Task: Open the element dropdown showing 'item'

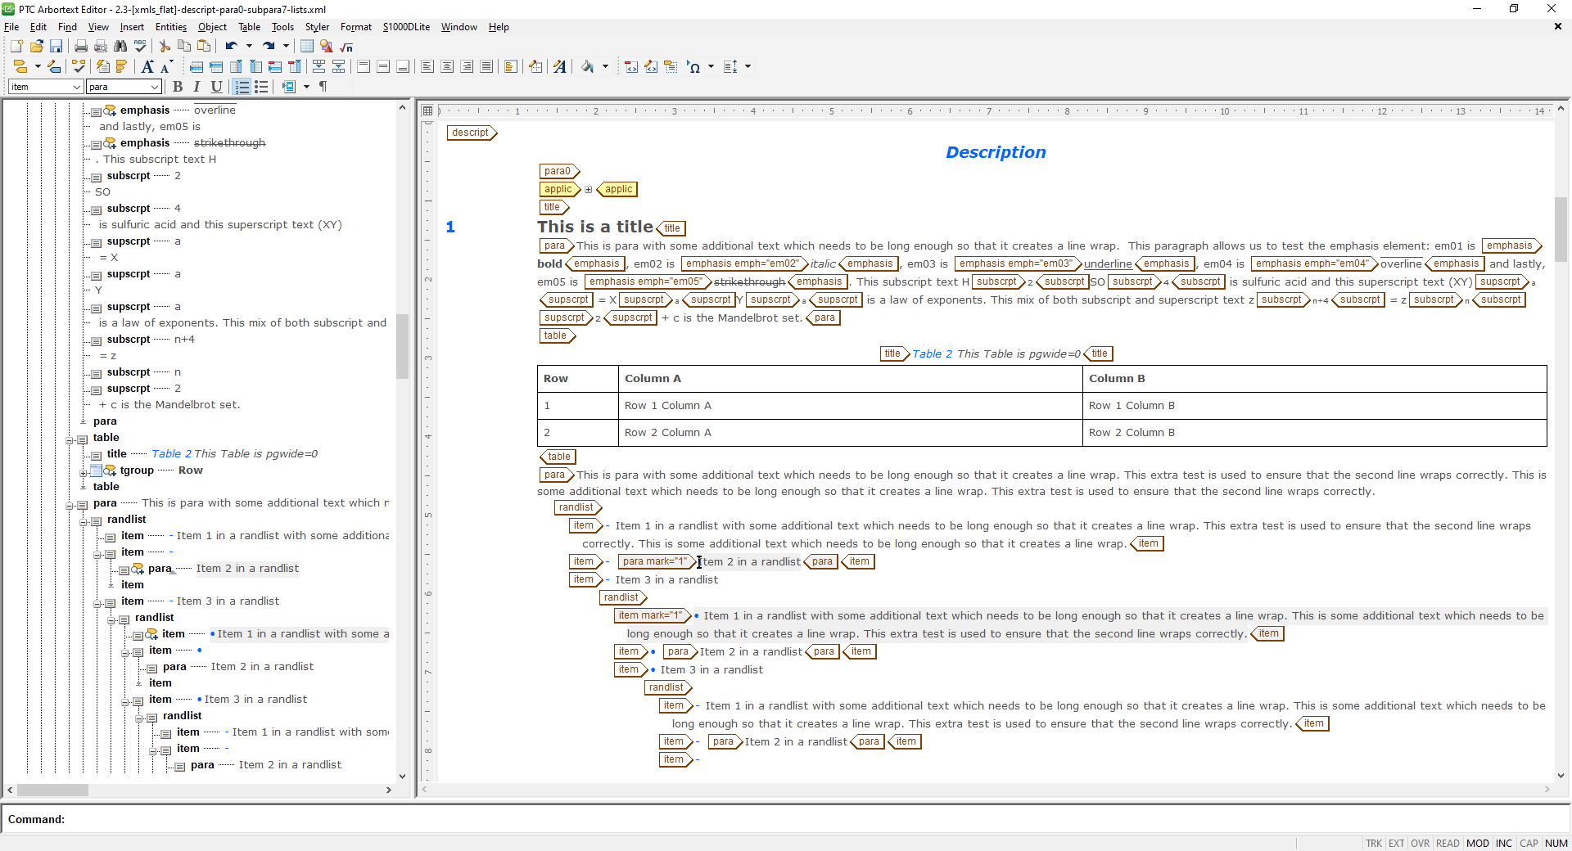Action: click(75, 87)
